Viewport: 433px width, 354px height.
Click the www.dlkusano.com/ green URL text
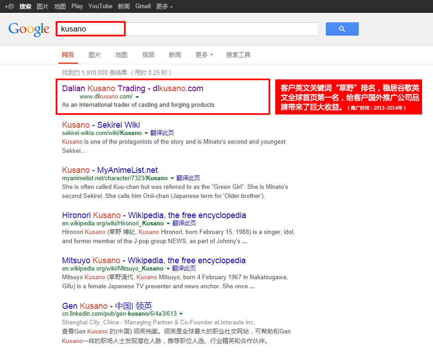pyautogui.click(x=106, y=97)
